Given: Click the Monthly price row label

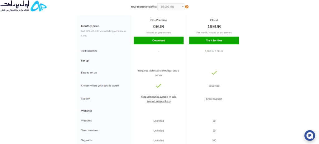Looking at the screenshot, I should (x=90, y=26).
